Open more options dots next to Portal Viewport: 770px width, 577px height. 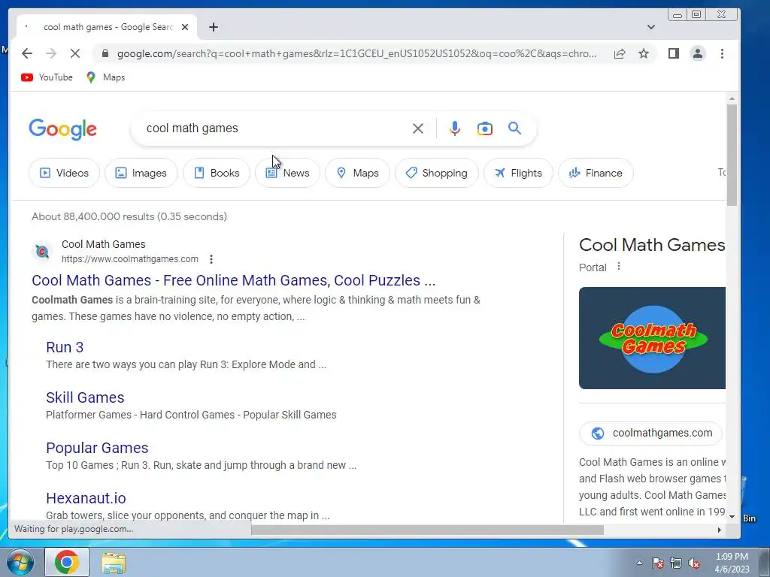[619, 267]
